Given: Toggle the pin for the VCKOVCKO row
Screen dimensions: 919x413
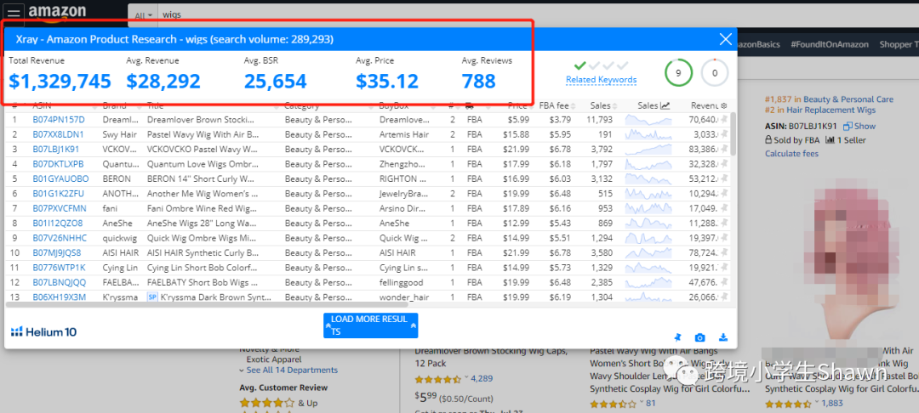Looking at the screenshot, I should 724,150.
